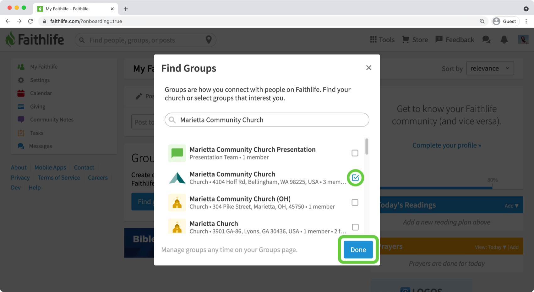
Task: Click the Marietta Community Church Presentation group icon
Action: click(x=177, y=153)
